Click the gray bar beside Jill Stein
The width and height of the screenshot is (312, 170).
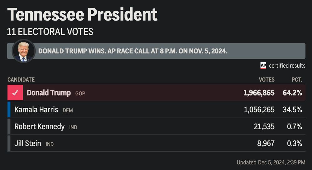coord(9,143)
